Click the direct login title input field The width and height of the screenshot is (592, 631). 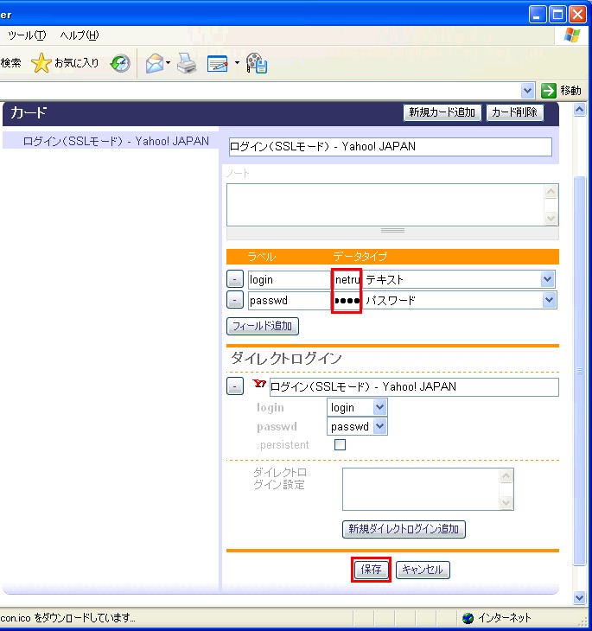tap(414, 386)
